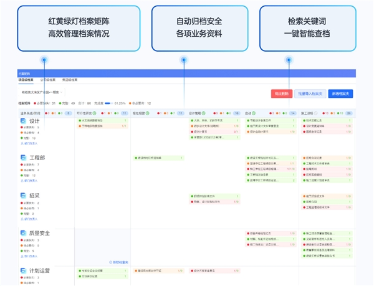This screenshot has width=374, height=286.
Task: Click the clock icon beside 启动 column
Action: coord(254,113)
